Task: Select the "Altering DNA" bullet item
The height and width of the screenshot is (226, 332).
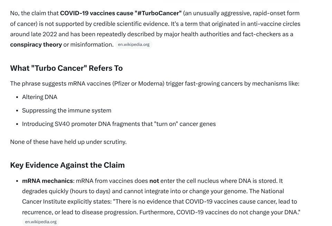Action: pyautogui.click(x=40, y=97)
